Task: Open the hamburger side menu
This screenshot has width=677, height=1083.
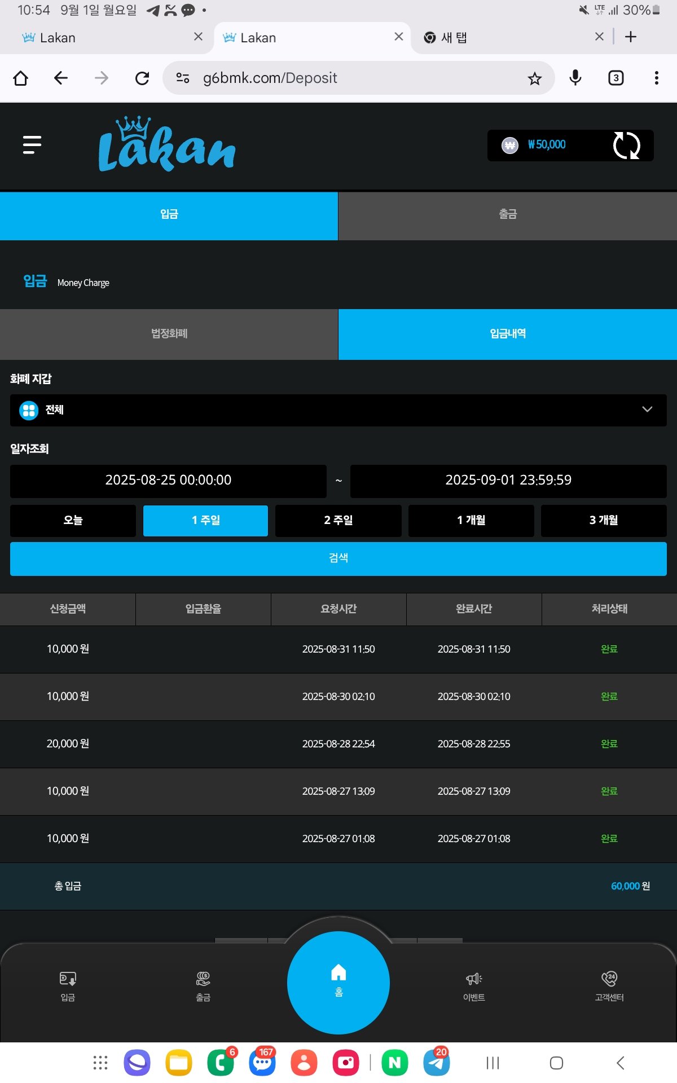Action: (32, 145)
